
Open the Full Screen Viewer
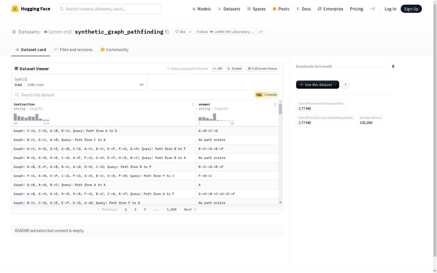pos(262,69)
